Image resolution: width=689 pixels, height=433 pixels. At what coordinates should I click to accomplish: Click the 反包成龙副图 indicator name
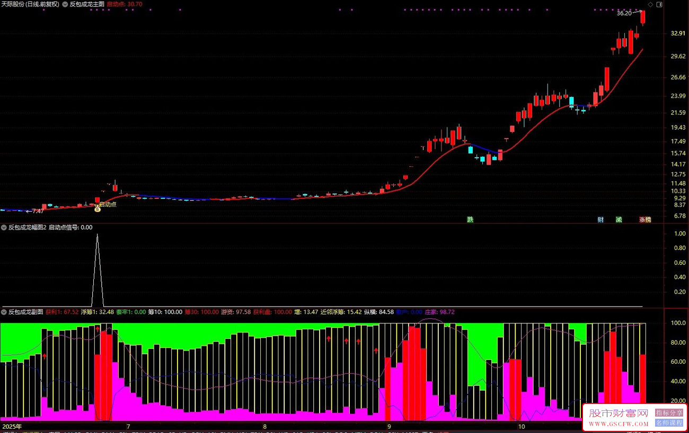click(x=26, y=312)
